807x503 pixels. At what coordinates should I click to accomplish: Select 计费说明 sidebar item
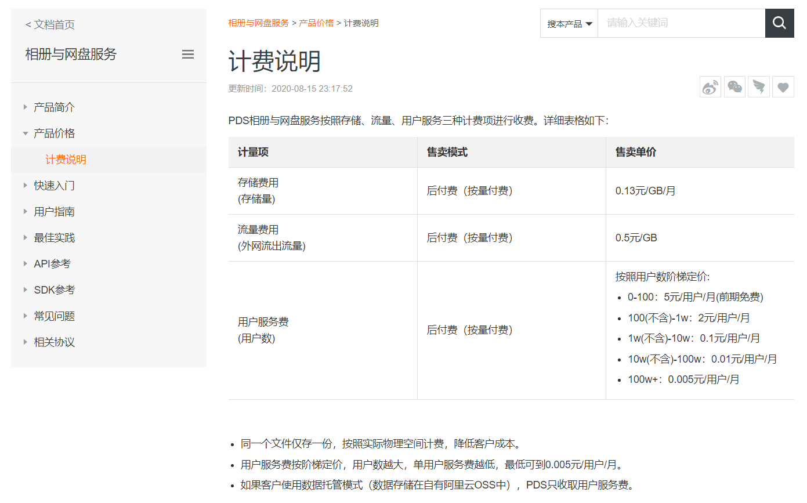(x=66, y=160)
